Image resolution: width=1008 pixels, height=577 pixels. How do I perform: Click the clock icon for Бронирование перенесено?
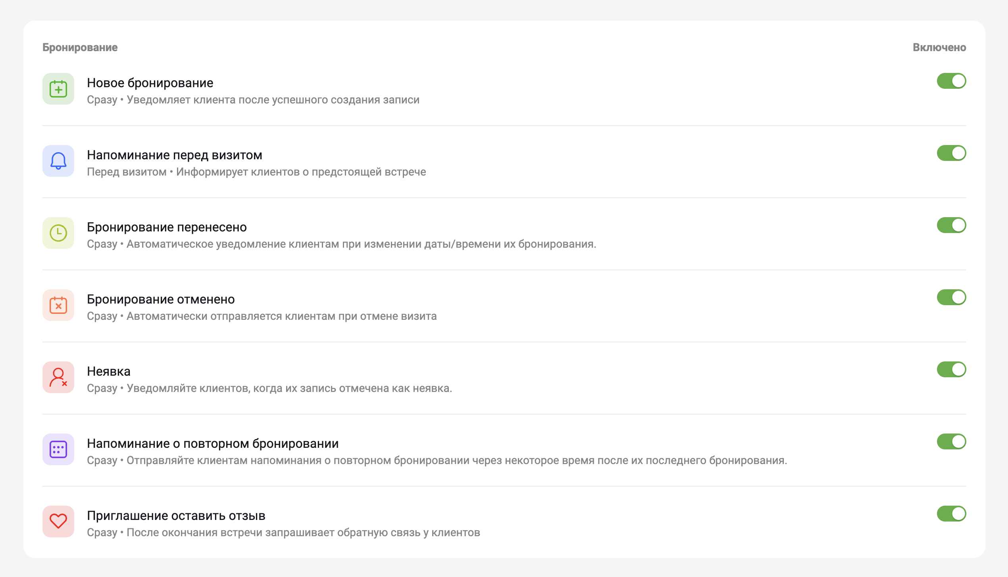tap(58, 233)
